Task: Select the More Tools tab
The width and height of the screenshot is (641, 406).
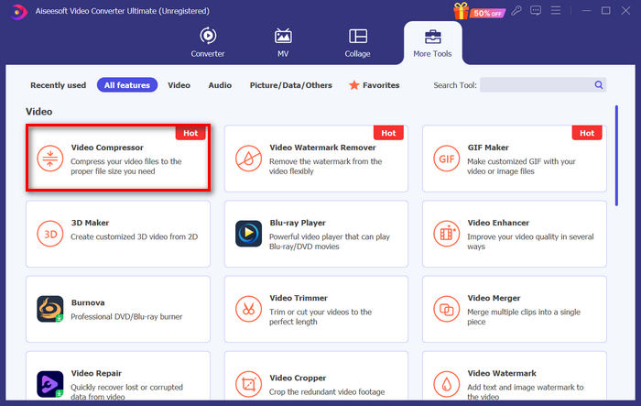Action: coord(432,42)
